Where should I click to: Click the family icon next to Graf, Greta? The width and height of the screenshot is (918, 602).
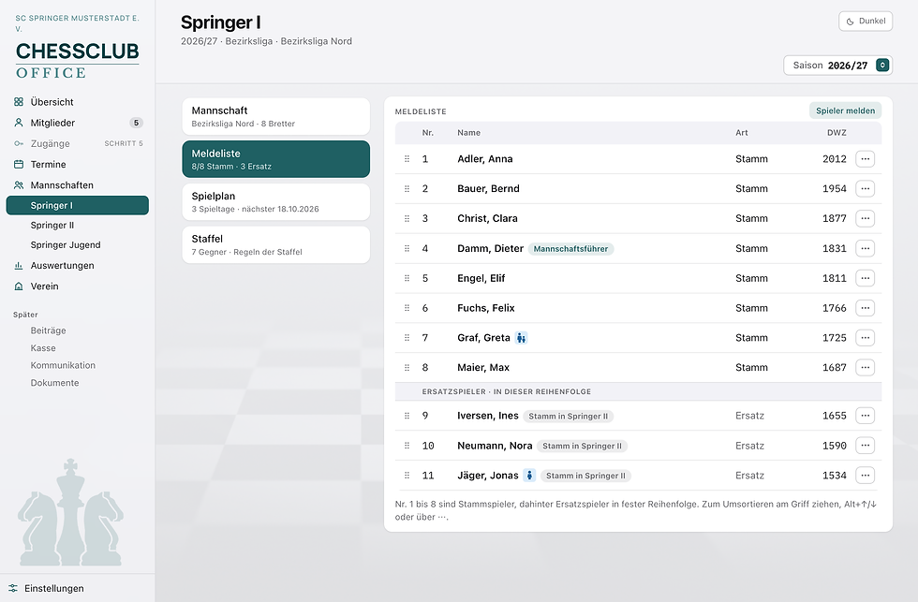(x=521, y=338)
